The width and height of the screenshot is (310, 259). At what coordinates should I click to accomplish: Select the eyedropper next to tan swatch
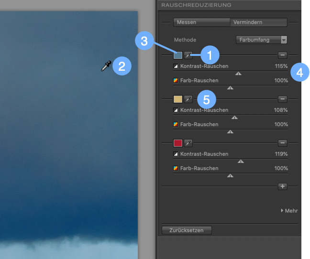(x=188, y=99)
